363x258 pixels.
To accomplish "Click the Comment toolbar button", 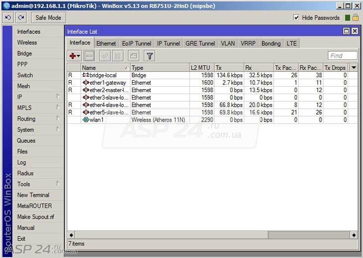I will pos(134,56).
